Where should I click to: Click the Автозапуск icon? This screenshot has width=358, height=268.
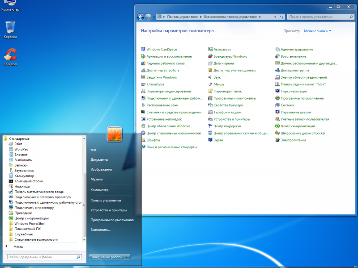[210, 49]
